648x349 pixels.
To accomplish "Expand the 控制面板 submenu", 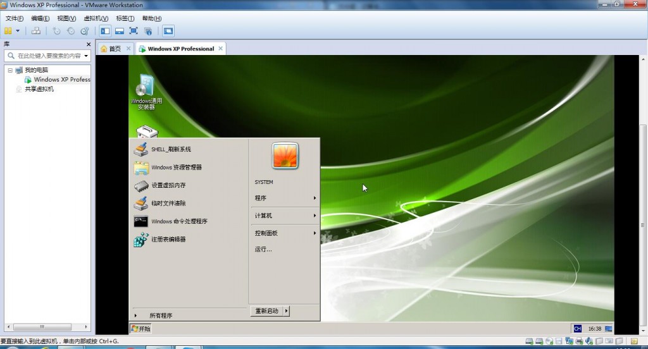I will point(285,233).
